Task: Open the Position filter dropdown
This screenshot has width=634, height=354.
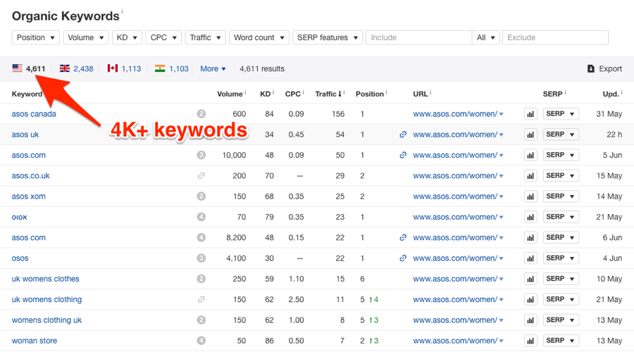Action: click(x=36, y=37)
